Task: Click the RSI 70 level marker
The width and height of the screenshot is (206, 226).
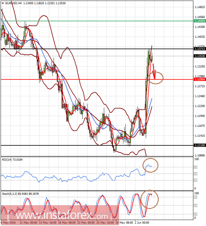Action: 195,167
